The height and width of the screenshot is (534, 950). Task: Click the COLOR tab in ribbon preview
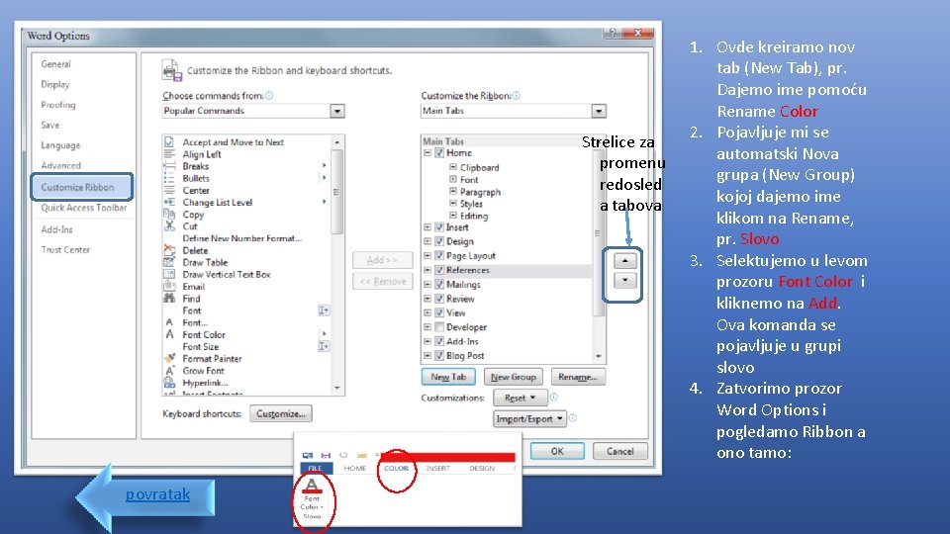tap(396, 468)
